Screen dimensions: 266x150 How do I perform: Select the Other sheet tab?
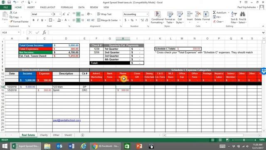(x=56, y=135)
